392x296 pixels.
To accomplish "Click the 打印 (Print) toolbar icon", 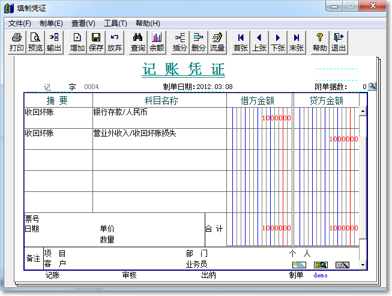I will (x=17, y=42).
